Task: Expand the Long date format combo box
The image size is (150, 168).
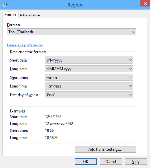Action: pyautogui.click(x=89, y=69)
